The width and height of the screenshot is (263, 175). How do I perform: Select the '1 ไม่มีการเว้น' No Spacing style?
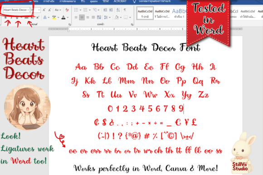162,13
